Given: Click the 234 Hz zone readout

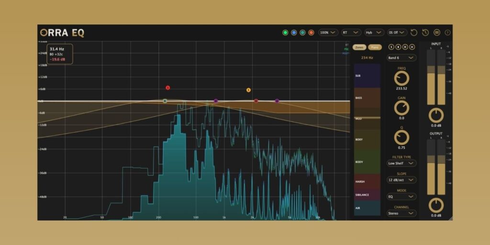Looking at the screenshot, I should click(367, 58).
